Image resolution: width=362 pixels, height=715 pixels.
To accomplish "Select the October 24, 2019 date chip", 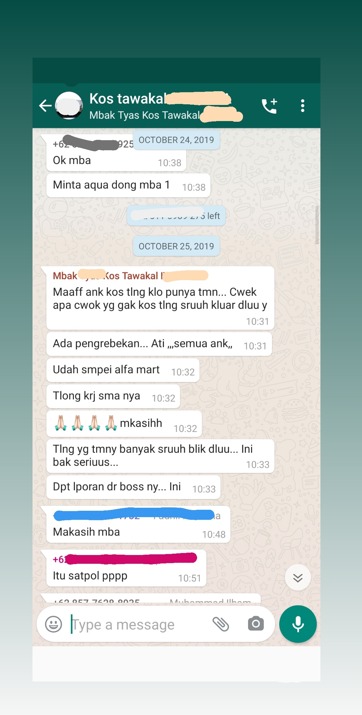I will (x=176, y=140).
